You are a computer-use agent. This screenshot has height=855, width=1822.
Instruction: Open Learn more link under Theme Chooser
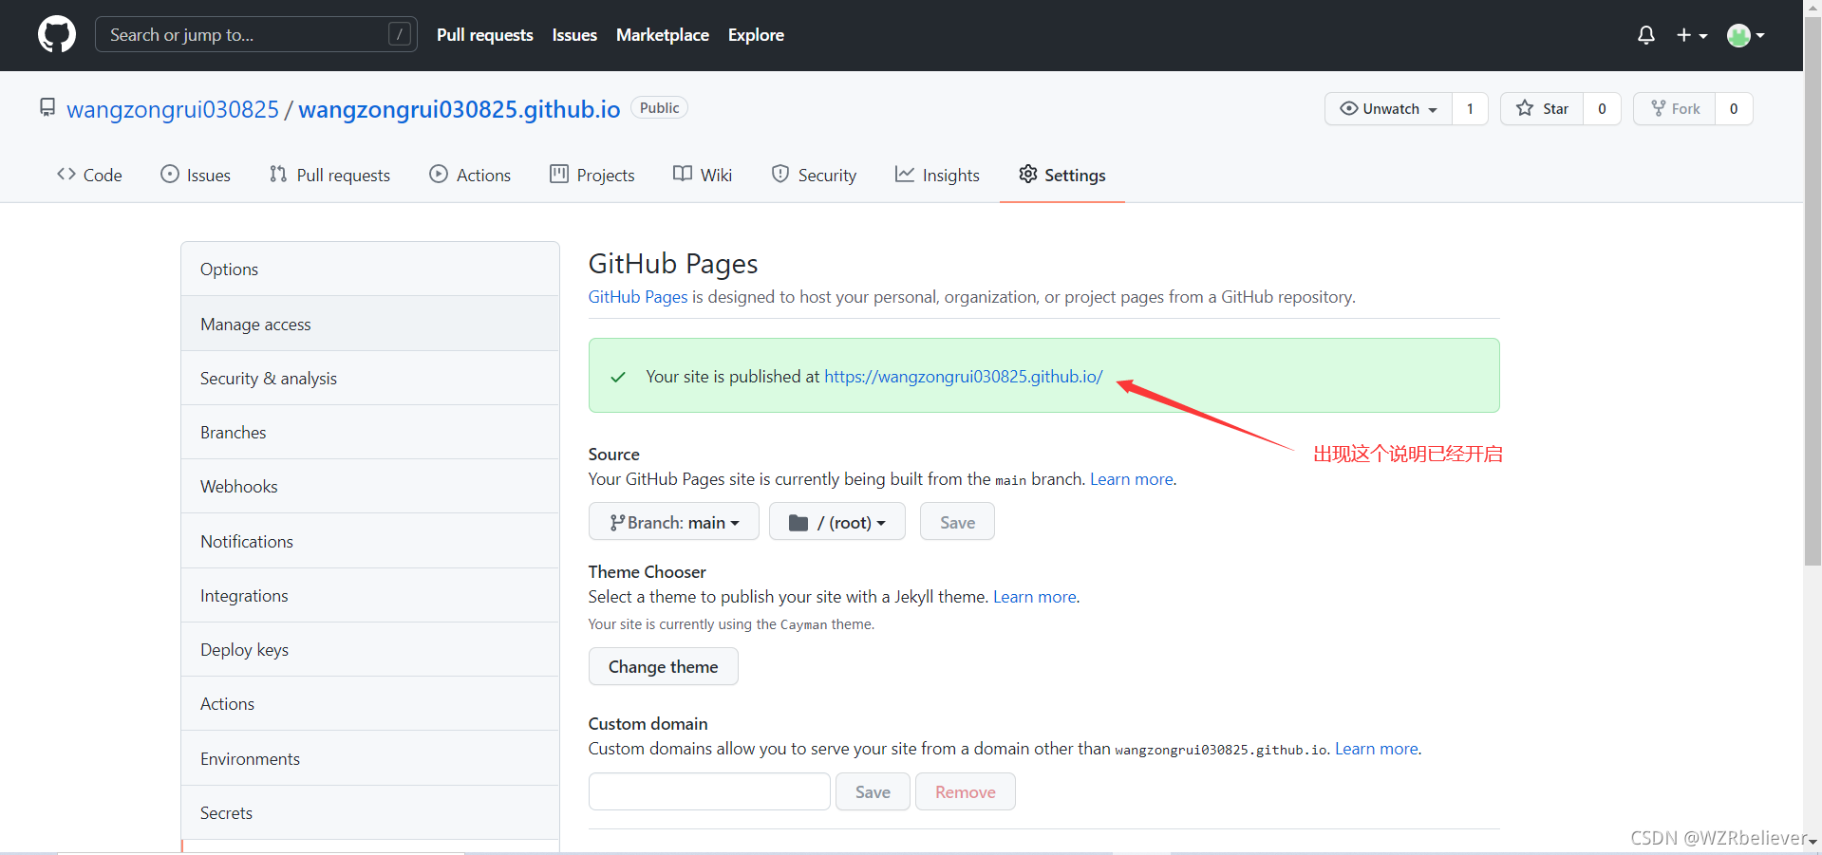[1035, 597]
